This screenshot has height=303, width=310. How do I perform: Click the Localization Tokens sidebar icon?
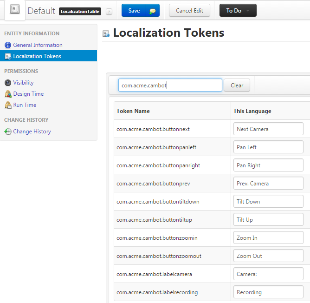(x=8, y=56)
